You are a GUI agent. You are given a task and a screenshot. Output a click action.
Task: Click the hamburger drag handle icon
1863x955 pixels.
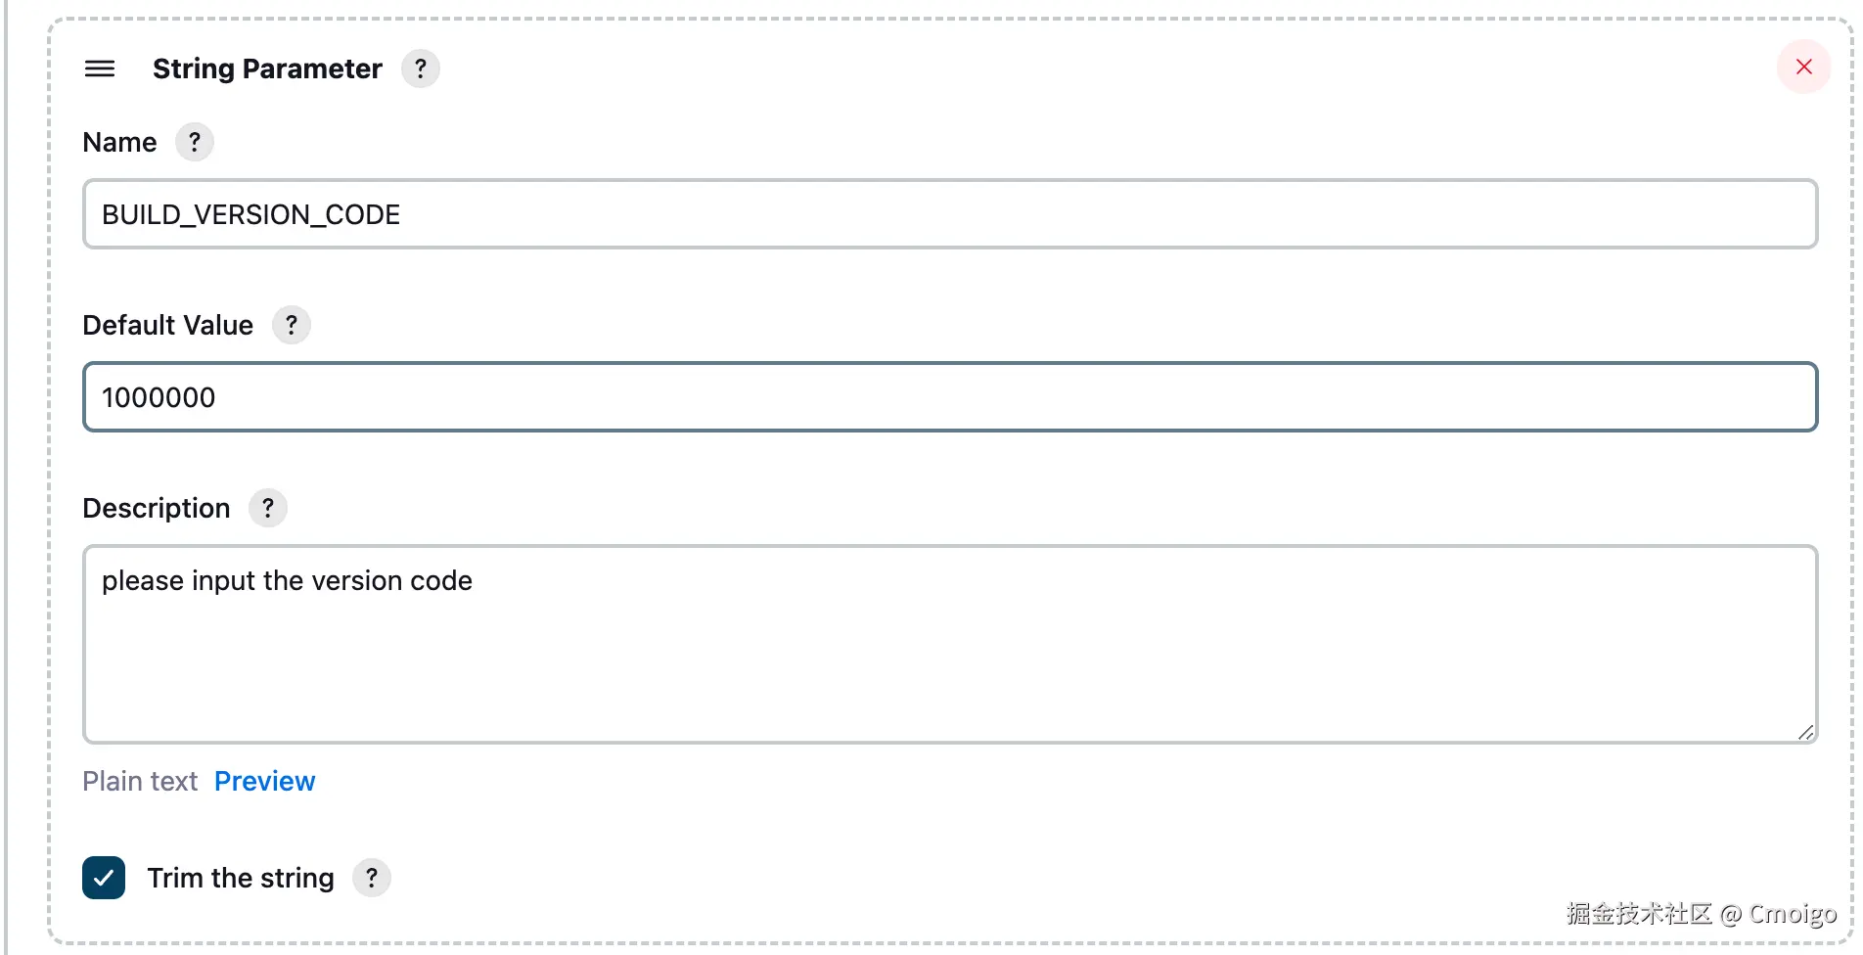pos(100,68)
